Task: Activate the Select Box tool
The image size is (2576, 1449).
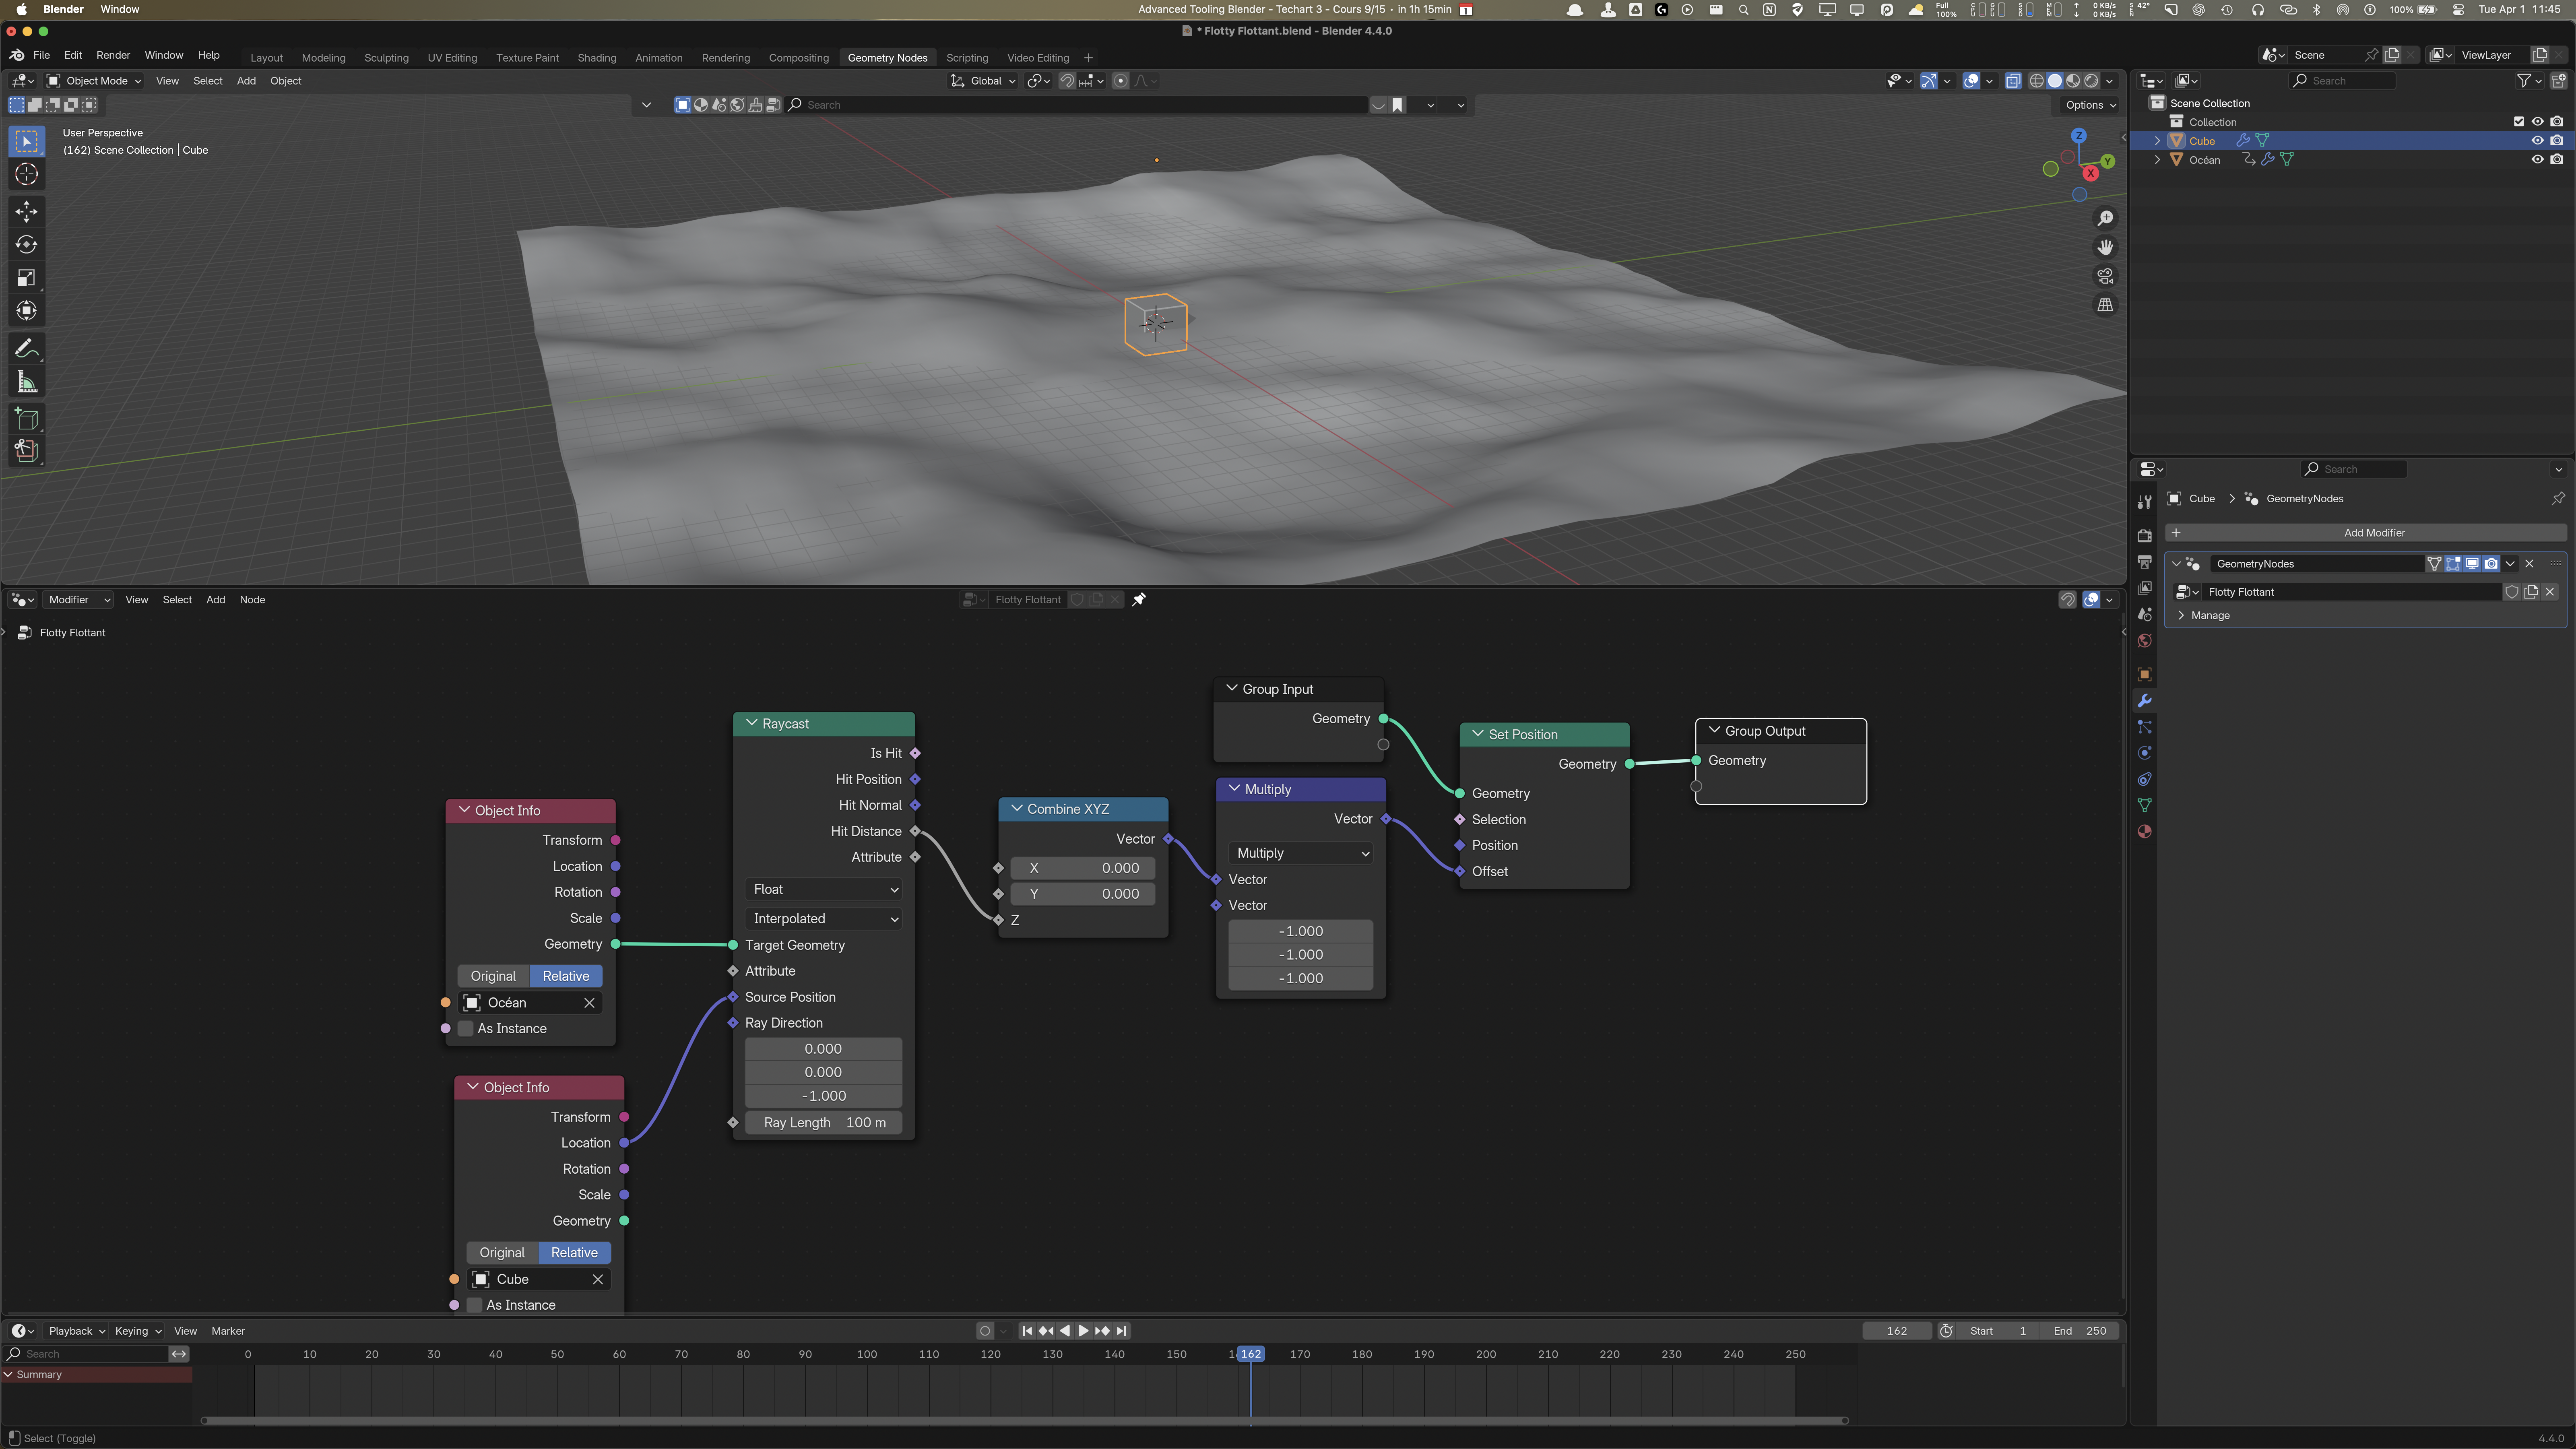Action: click(27, 141)
